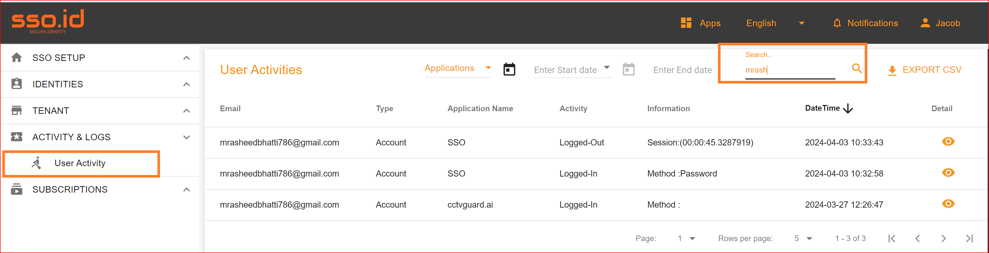Screen dimensions: 989x253
Task: Go to the previous page
Action: [918, 238]
